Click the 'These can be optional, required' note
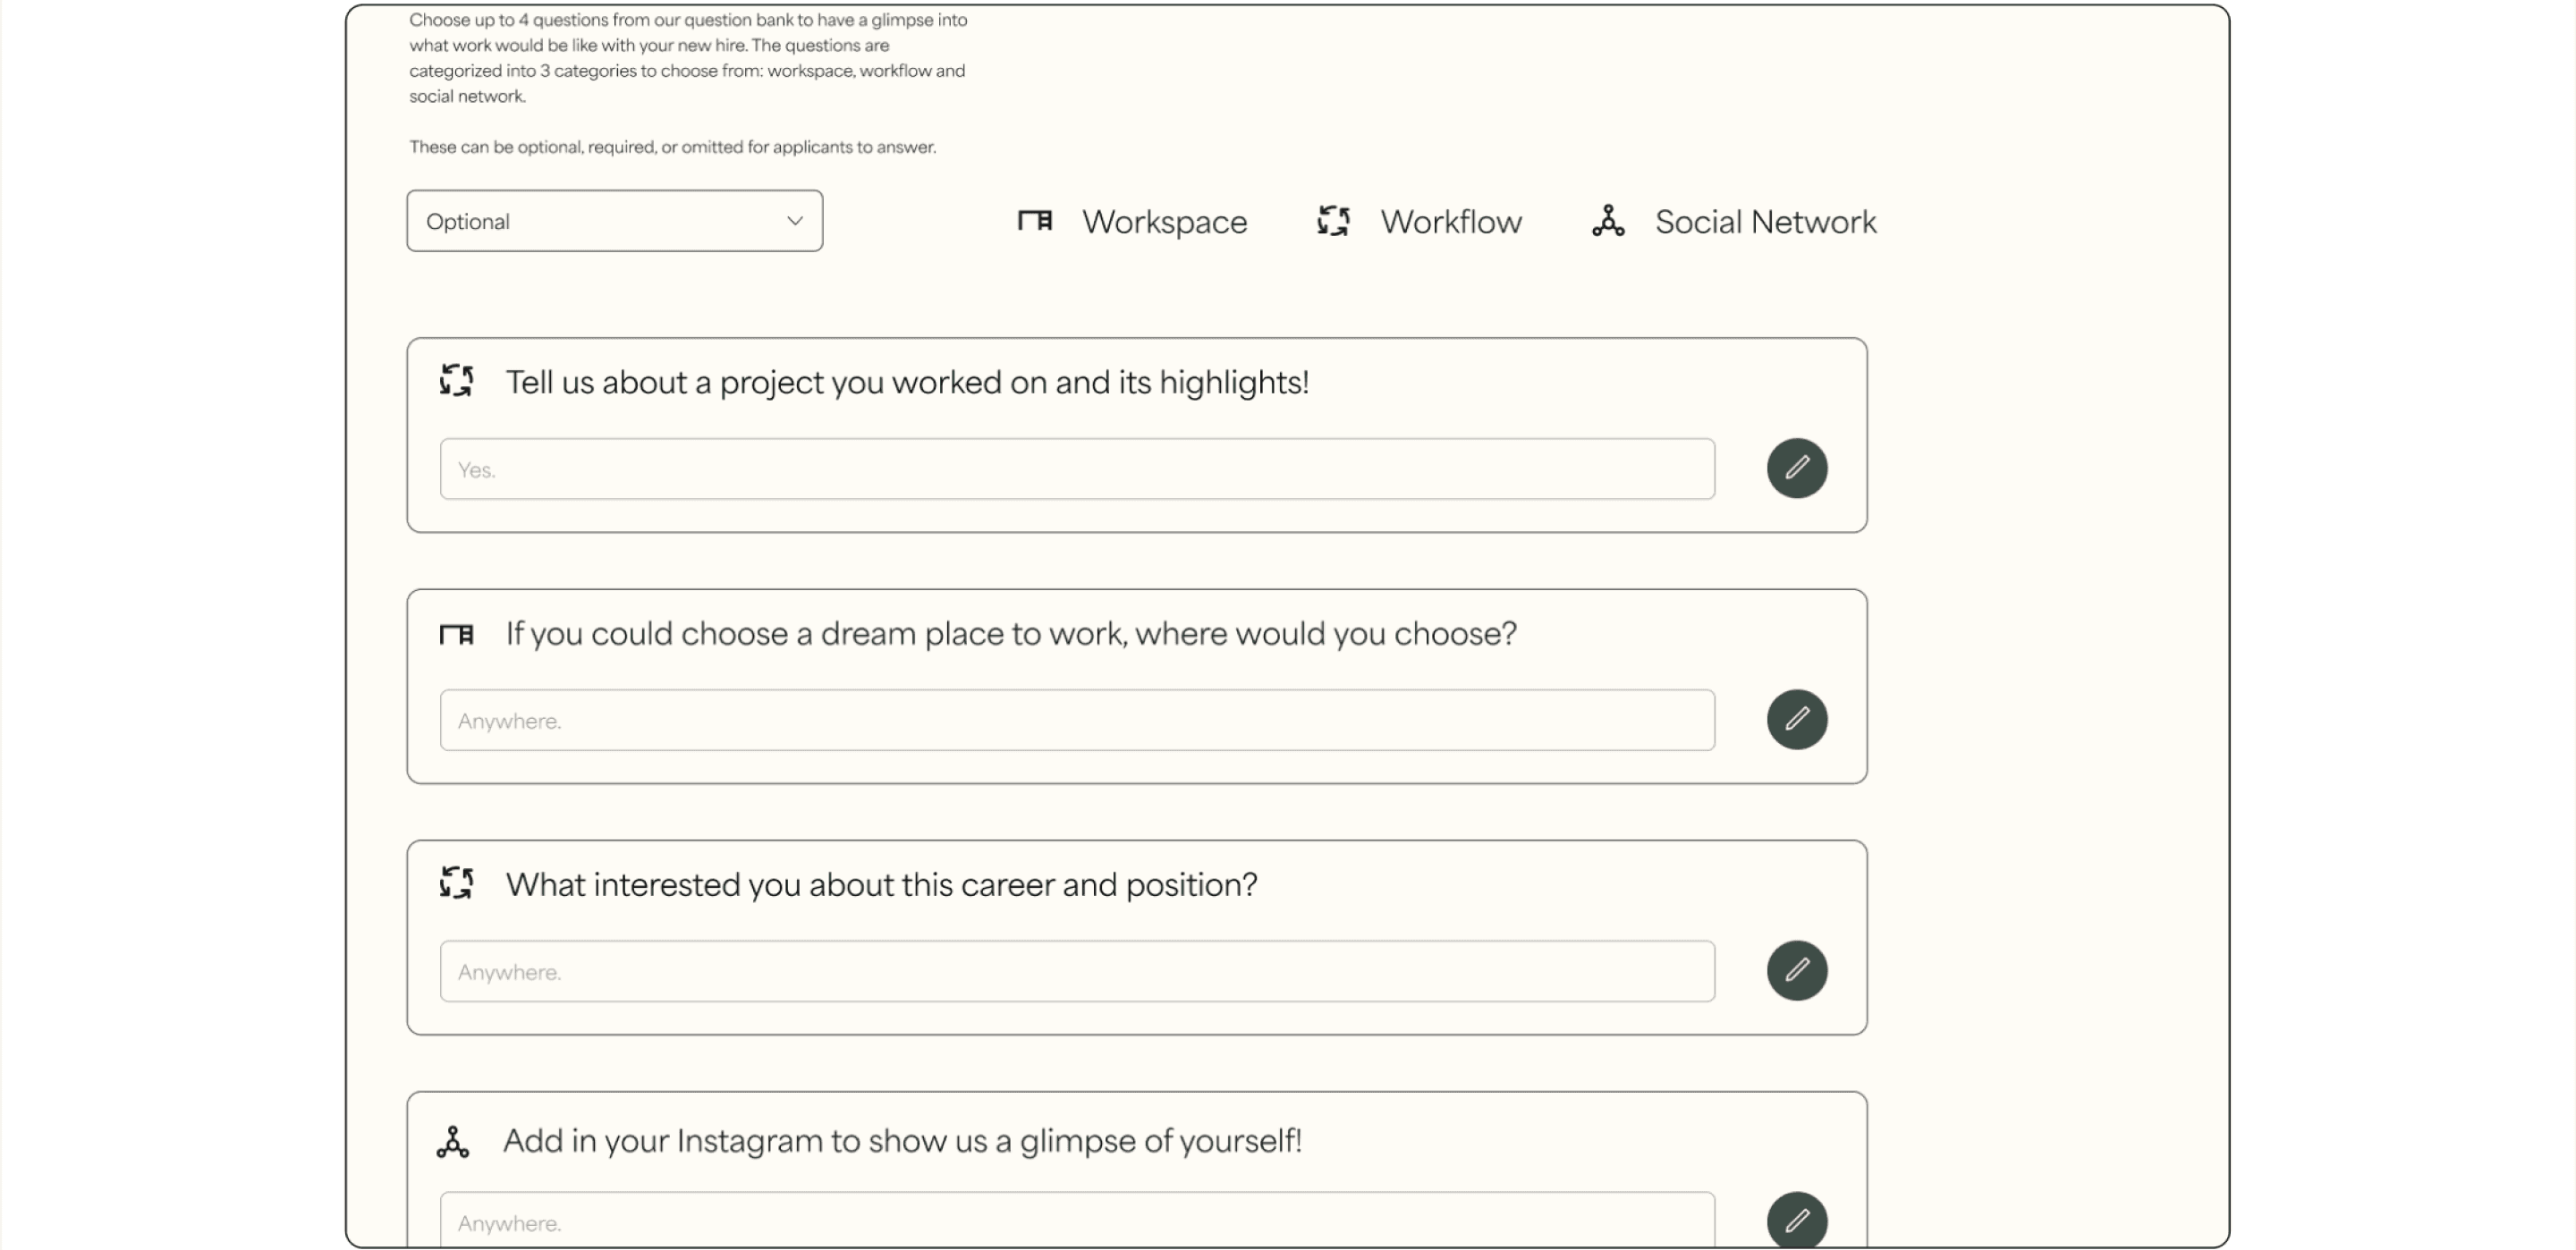 672,147
